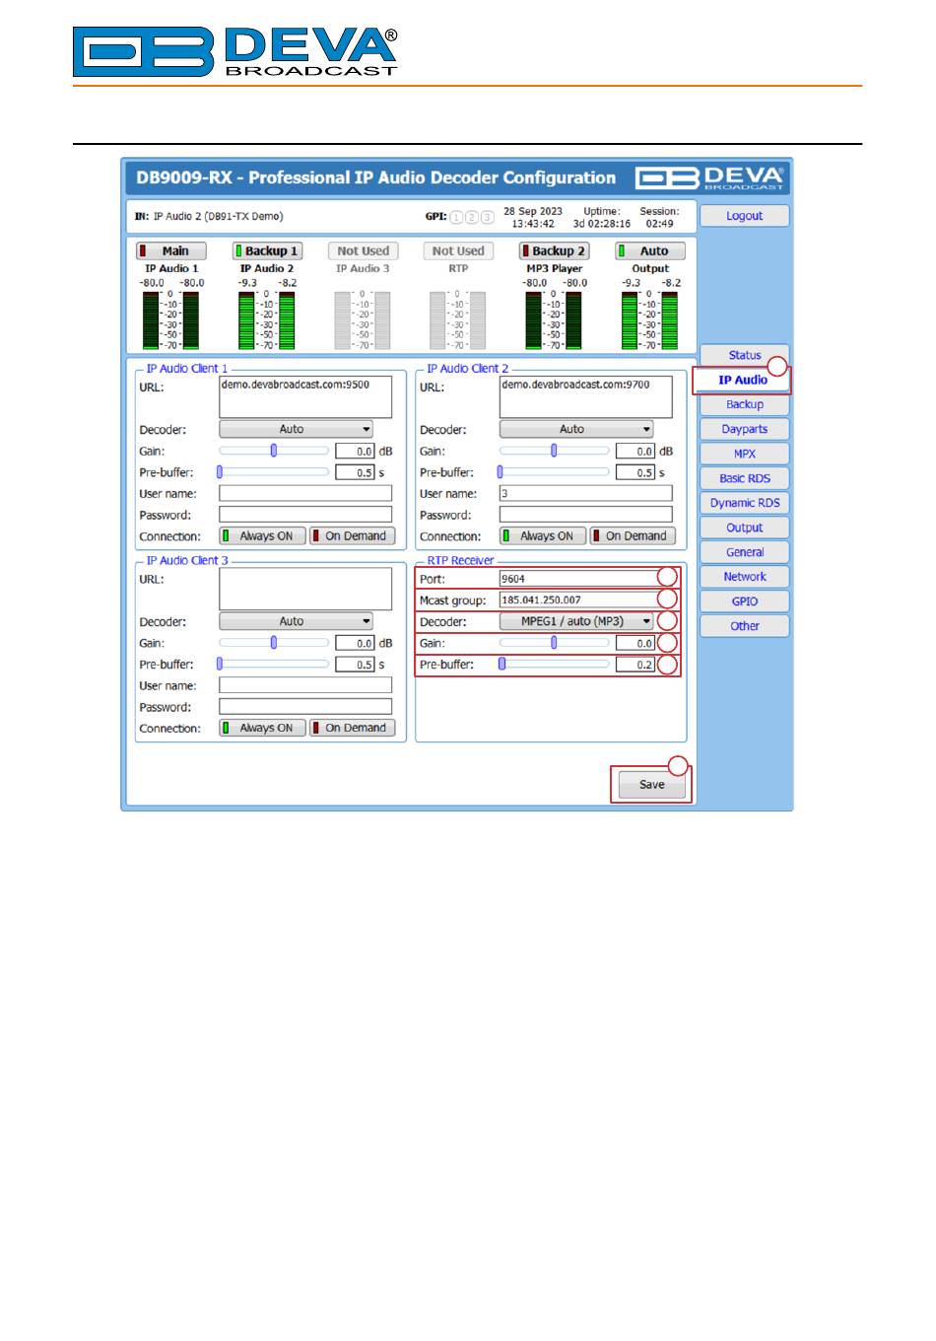The height and width of the screenshot is (1341, 936).
Task: Set IP Audio Client 1 connection to Always ON
Action: 262,536
